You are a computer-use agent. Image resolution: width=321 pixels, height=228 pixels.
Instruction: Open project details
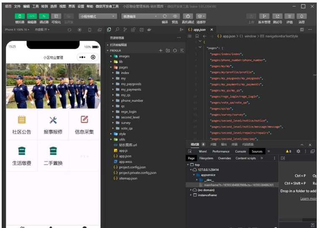tap(289, 16)
